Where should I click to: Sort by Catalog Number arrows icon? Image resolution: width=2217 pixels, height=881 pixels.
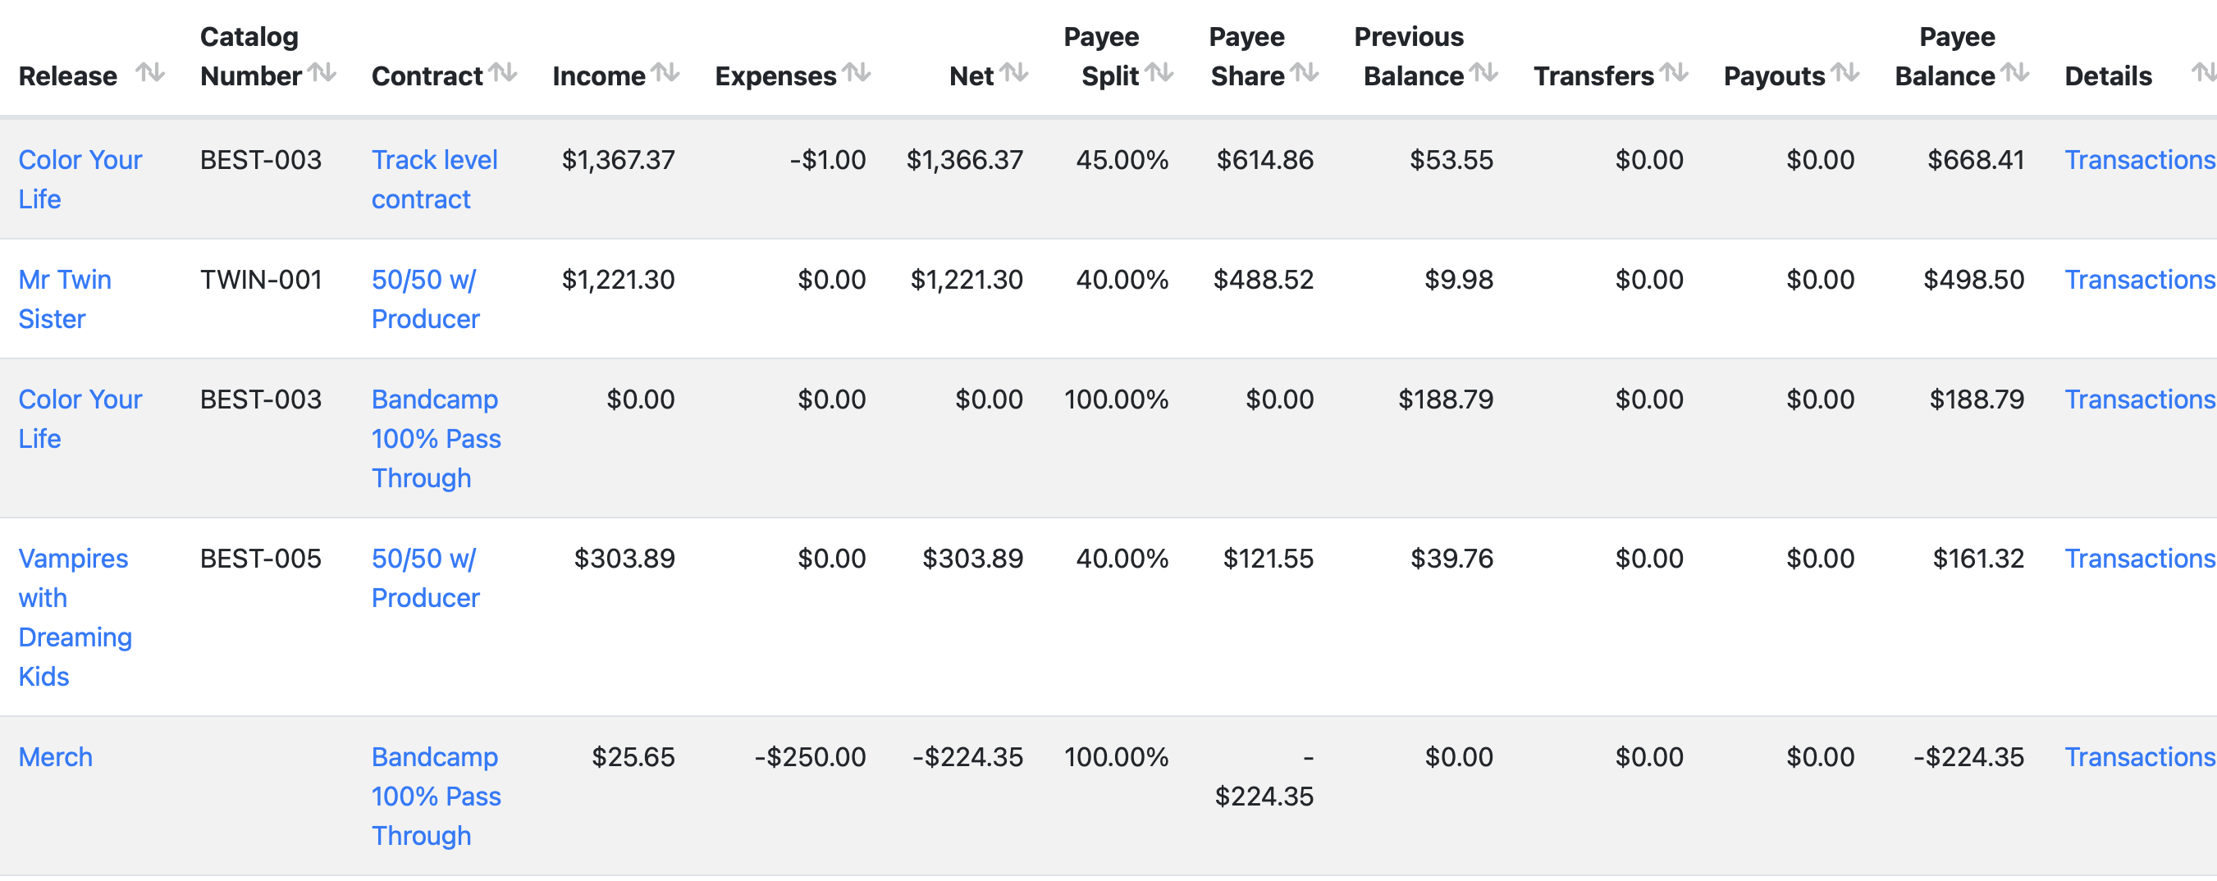pyautogui.click(x=322, y=73)
